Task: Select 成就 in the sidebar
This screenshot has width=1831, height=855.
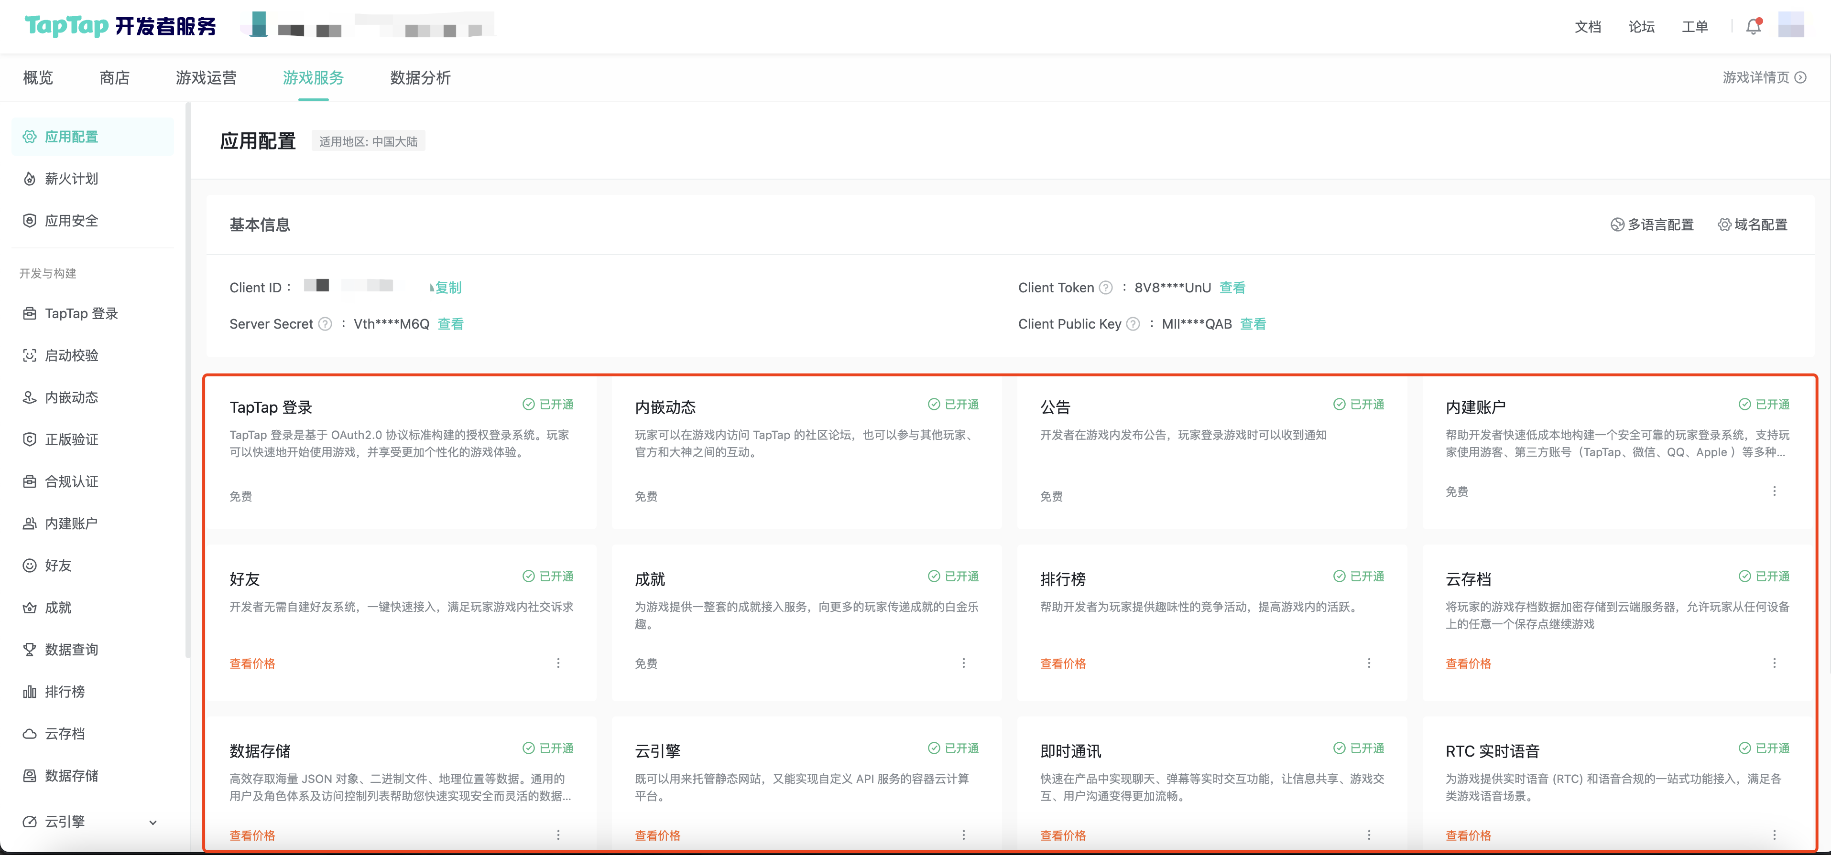Action: click(58, 607)
